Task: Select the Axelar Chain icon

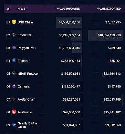Action: click(x=14, y=99)
